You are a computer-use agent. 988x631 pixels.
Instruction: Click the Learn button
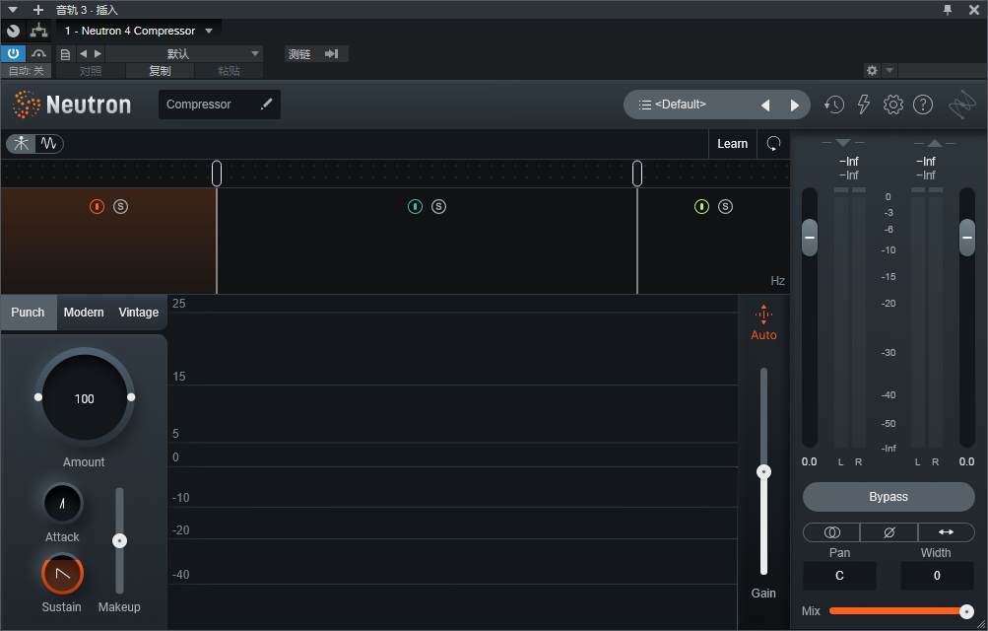pos(732,144)
